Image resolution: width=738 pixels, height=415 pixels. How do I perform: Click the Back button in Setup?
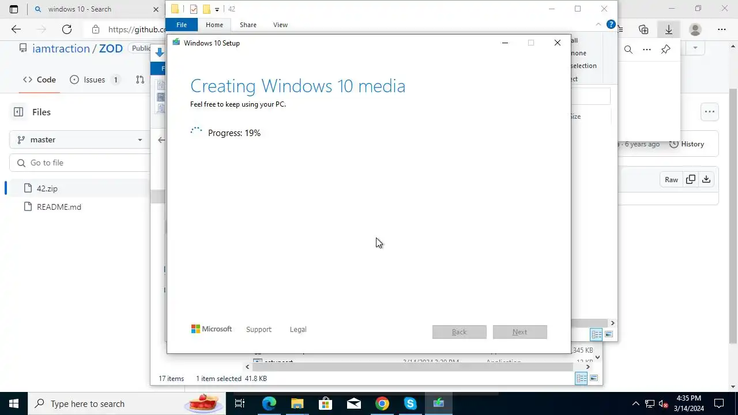pos(460,332)
